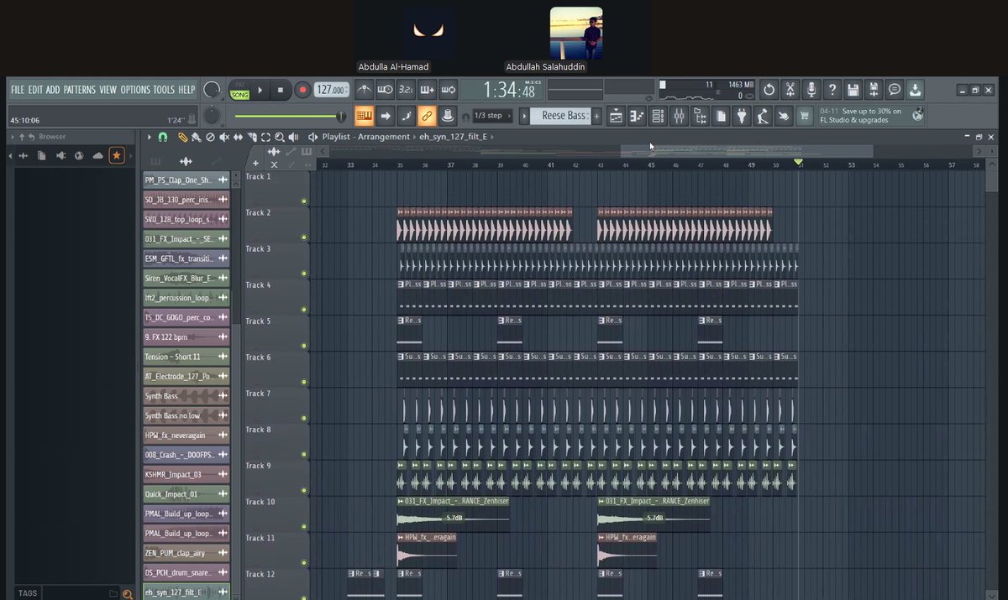The width and height of the screenshot is (1008, 600).
Task: Start playback with the Play button
Action: click(x=260, y=90)
